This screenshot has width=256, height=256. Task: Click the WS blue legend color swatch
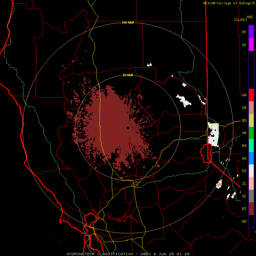(251, 158)
